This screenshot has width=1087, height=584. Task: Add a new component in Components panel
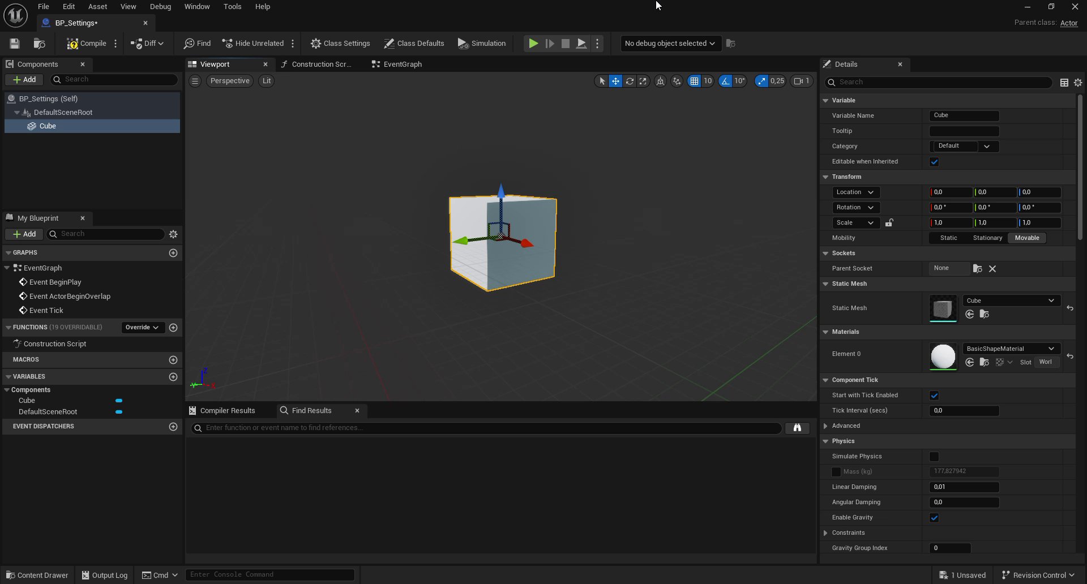pos(24,80)
